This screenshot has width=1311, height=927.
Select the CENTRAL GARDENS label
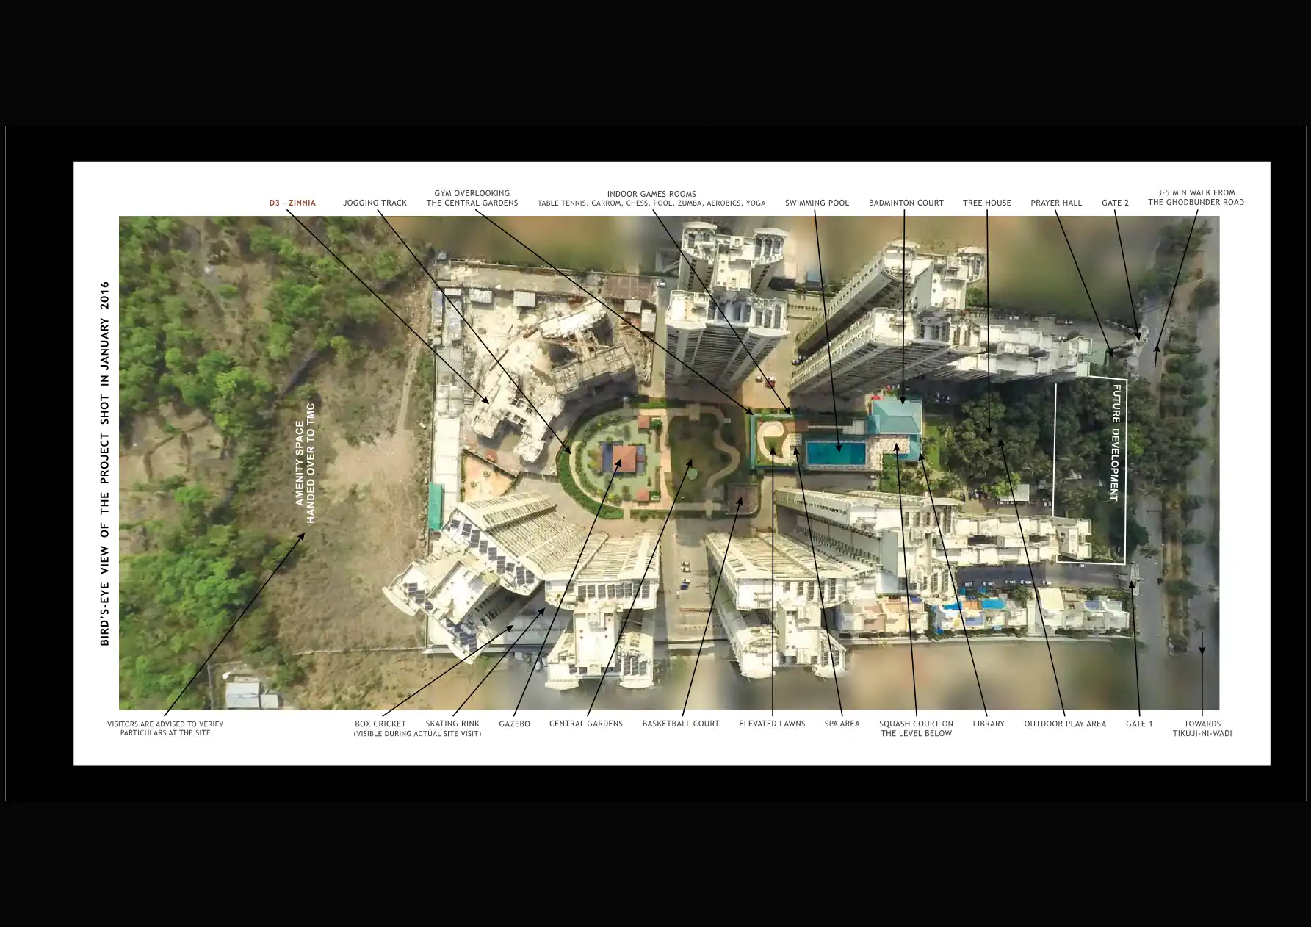(585, 724)
